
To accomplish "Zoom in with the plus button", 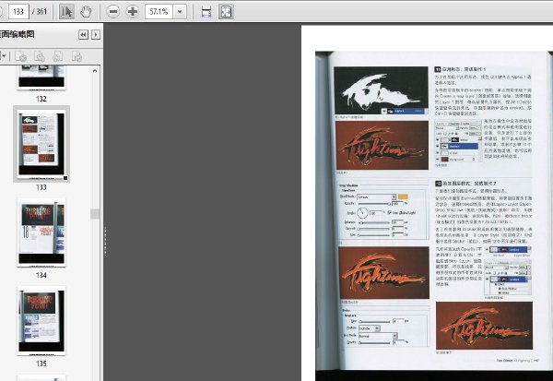I will (x=133, y=12).
